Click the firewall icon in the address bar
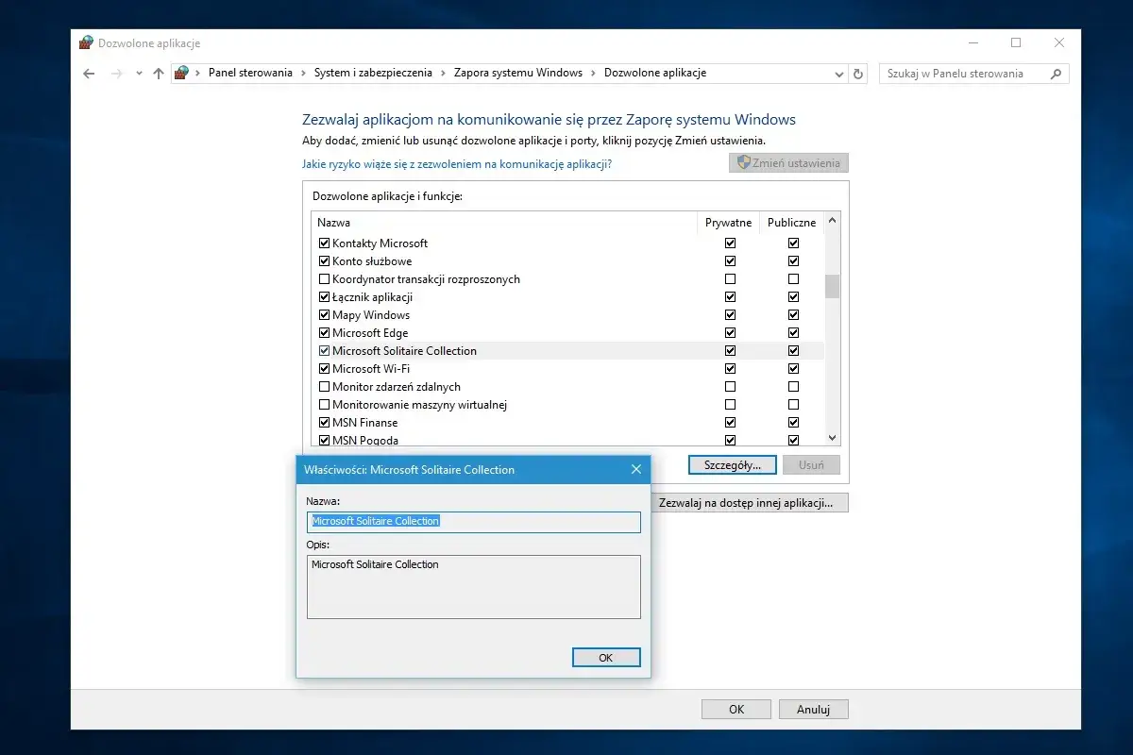 (x=179, y=73)
